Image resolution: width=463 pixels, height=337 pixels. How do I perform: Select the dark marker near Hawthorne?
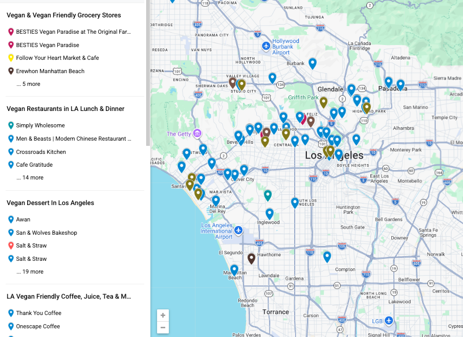point(251,259)
